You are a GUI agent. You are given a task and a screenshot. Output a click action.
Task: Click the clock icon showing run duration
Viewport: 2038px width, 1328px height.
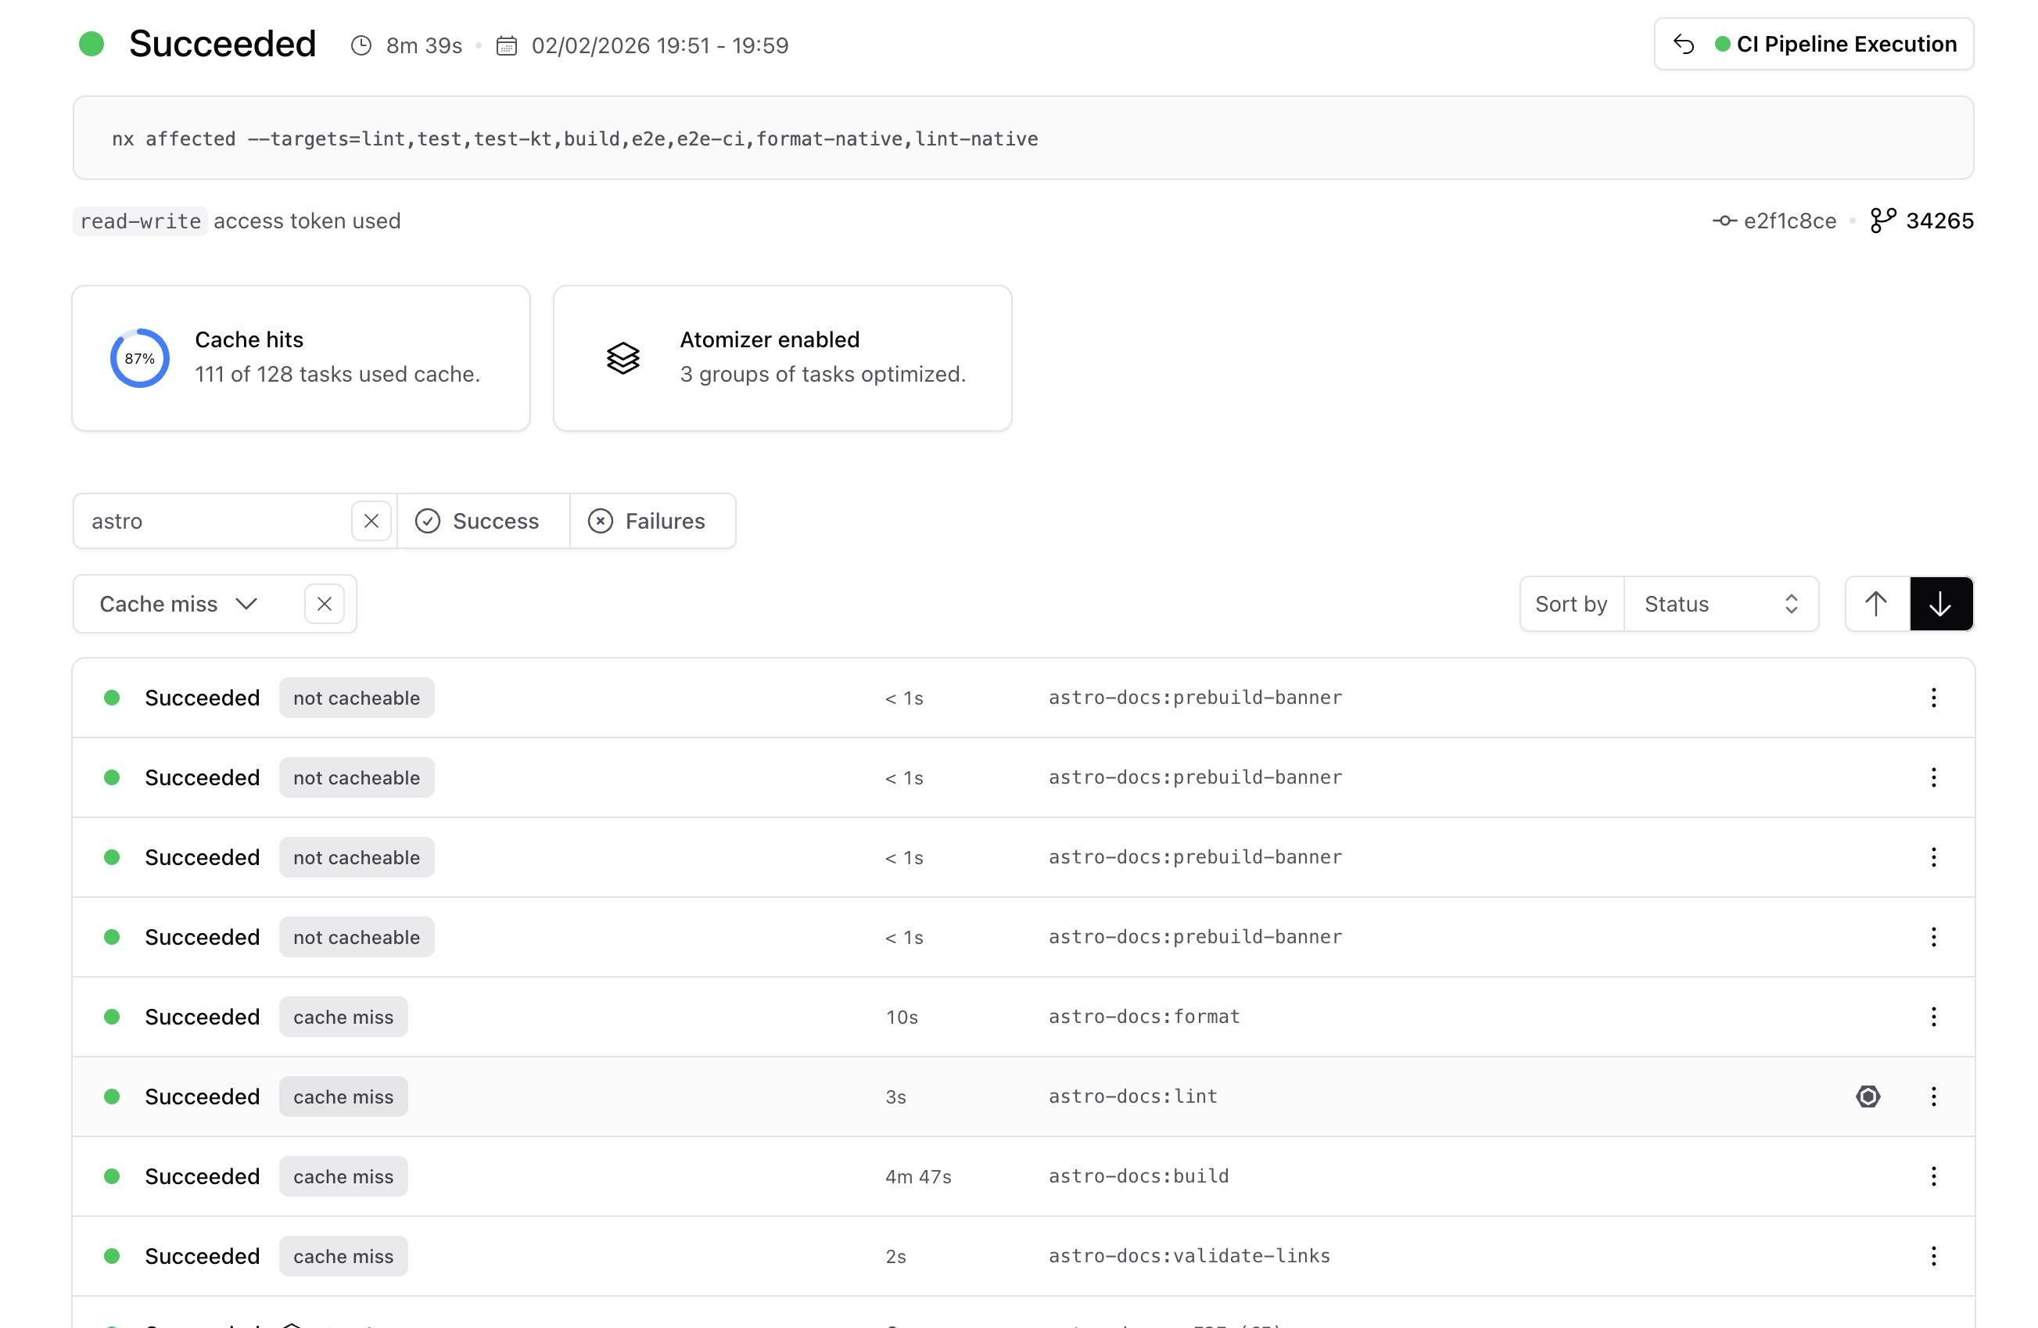[362, 45]
